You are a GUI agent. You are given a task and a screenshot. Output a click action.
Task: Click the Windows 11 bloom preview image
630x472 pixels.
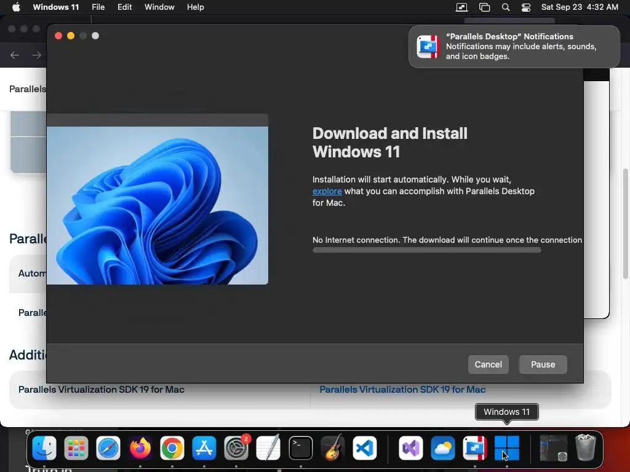point(157,205)
